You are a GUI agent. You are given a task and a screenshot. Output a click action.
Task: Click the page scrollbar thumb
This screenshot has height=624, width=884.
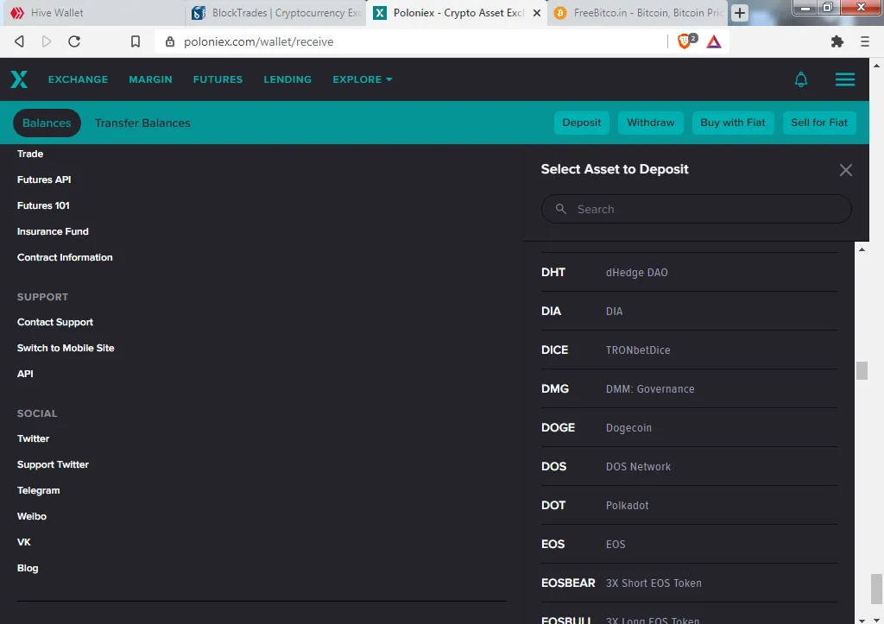(876, 589)
